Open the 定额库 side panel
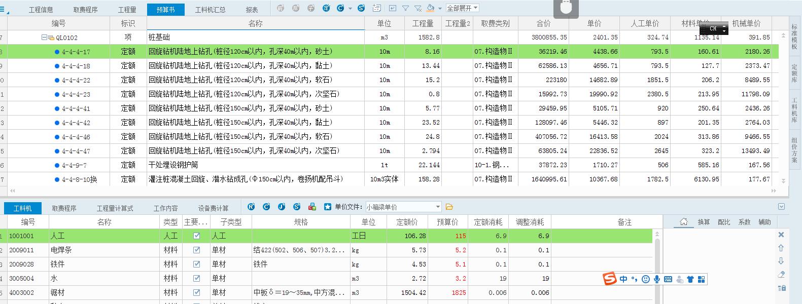The image size is (802, 304). click(794, 73)
